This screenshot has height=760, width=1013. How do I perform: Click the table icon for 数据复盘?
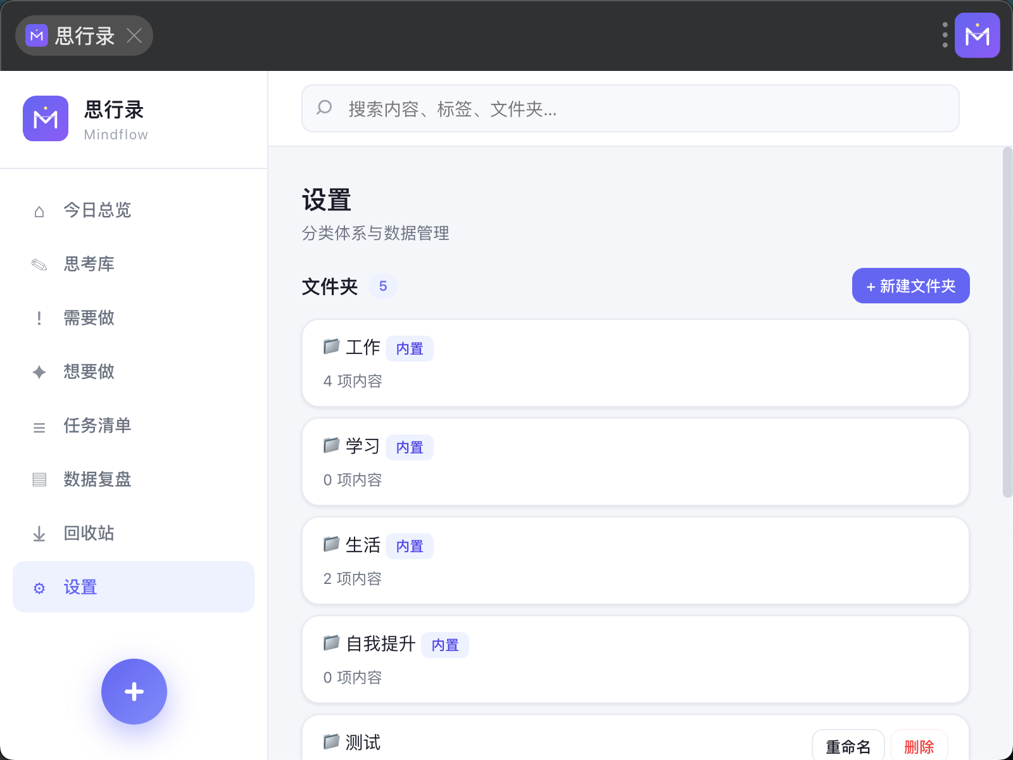coord(39,480)
